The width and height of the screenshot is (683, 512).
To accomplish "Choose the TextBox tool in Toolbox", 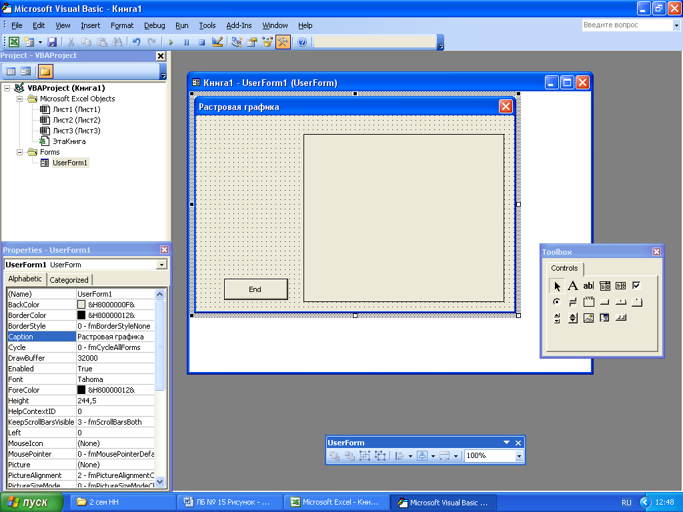I will pos(588,285).
